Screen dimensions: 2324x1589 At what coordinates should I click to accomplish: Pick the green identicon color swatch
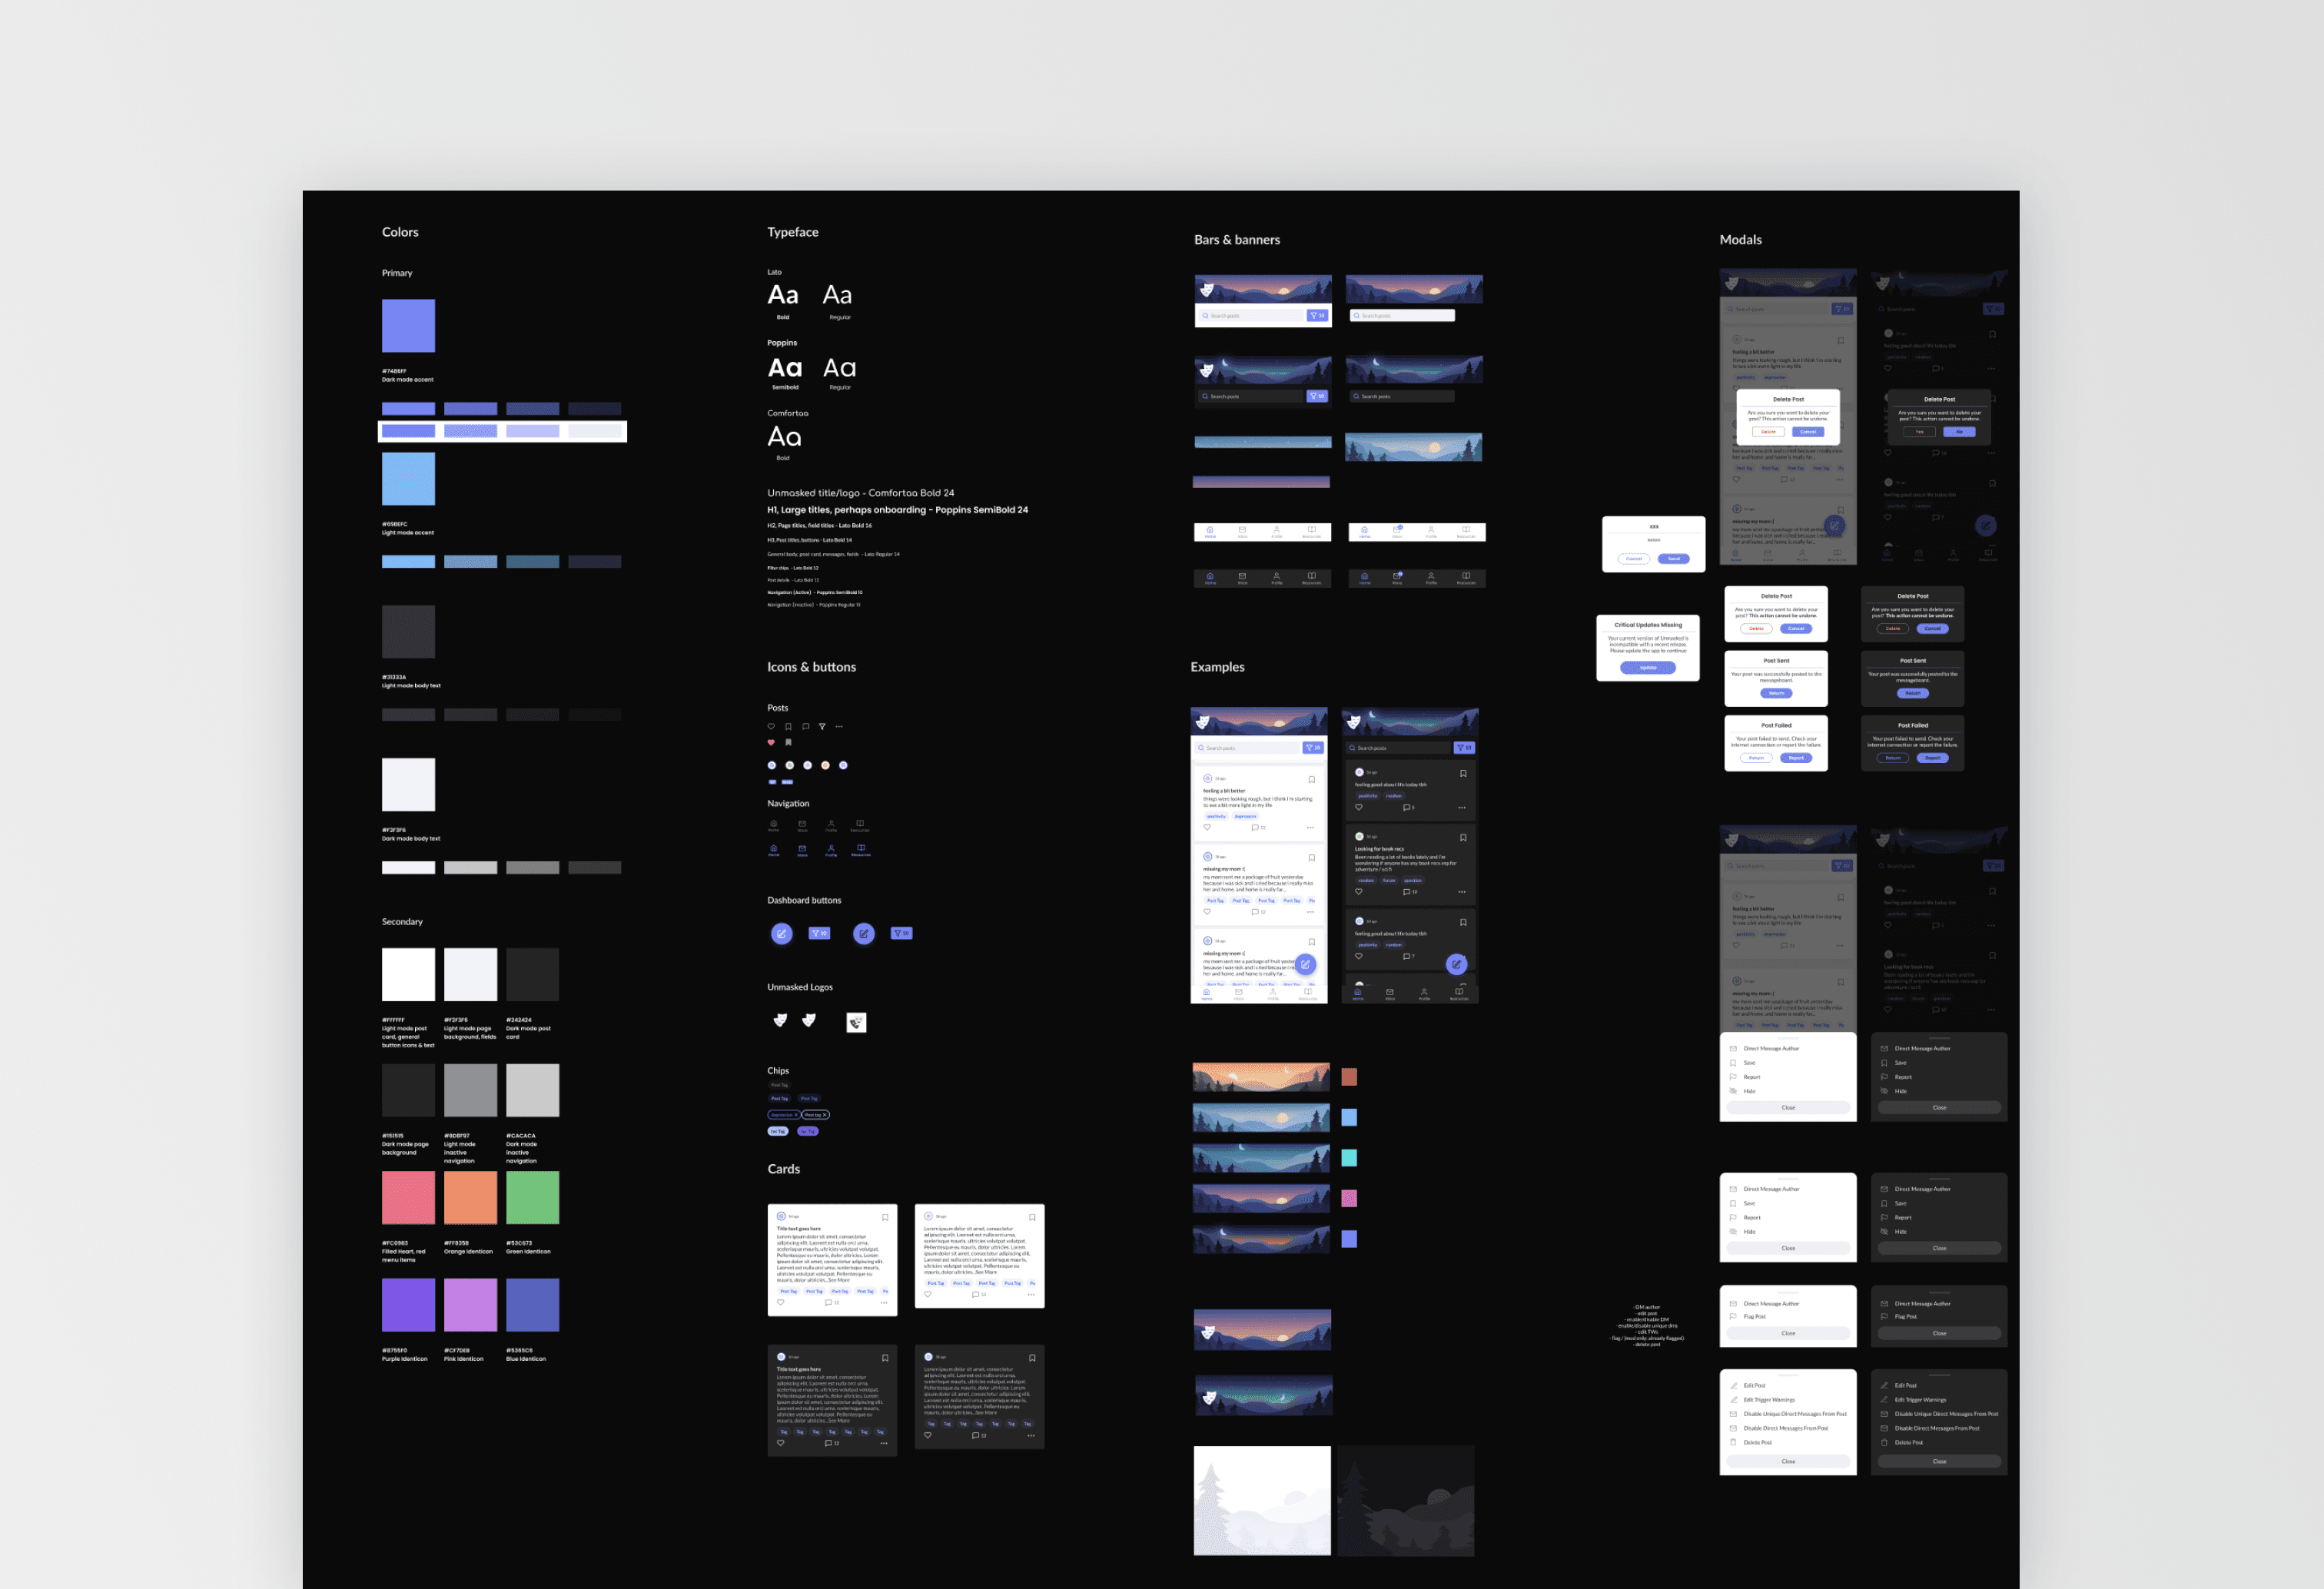[x=532, y=1197]
